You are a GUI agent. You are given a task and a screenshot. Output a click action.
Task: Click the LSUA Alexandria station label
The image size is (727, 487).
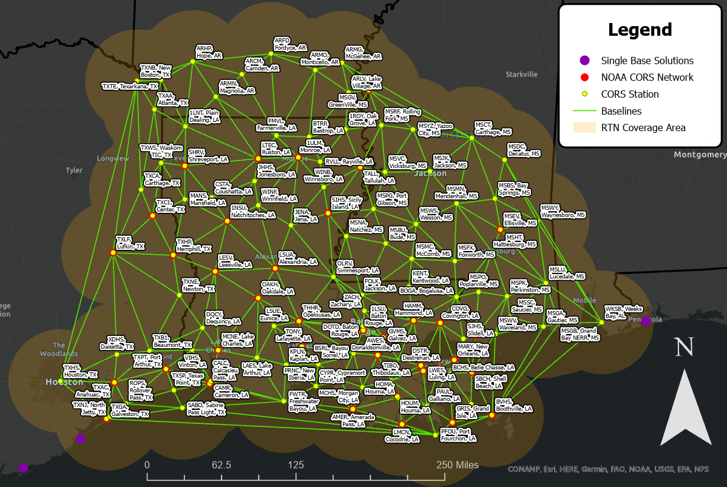297,258
